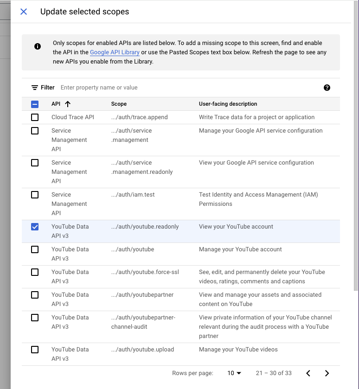Click 'View your YouTube account' description
Screen dimensions: 359x389
[236, 227]
